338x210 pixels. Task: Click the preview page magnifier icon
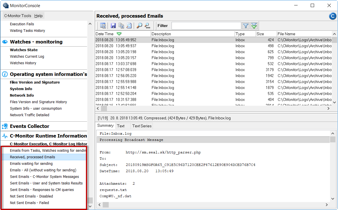point(129,26)
